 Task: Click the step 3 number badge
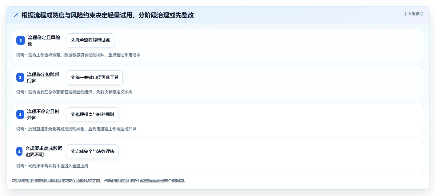pos(20,114)
